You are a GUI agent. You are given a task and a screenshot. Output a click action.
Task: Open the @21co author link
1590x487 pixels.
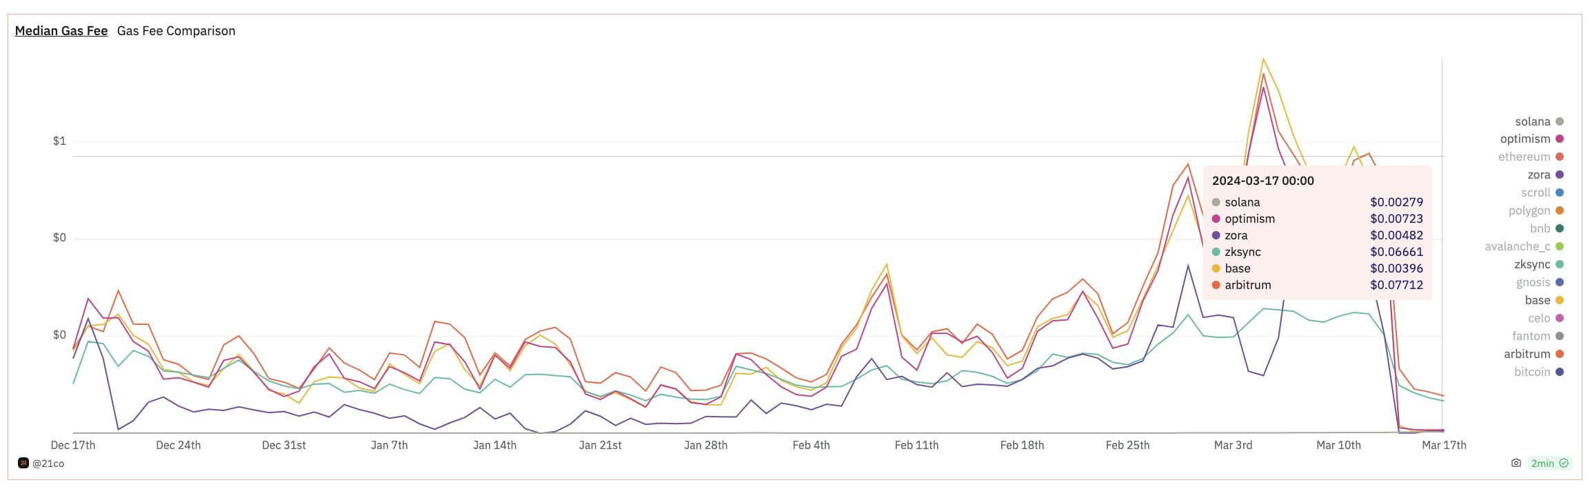pyautogui.click(x=48, y=464)
